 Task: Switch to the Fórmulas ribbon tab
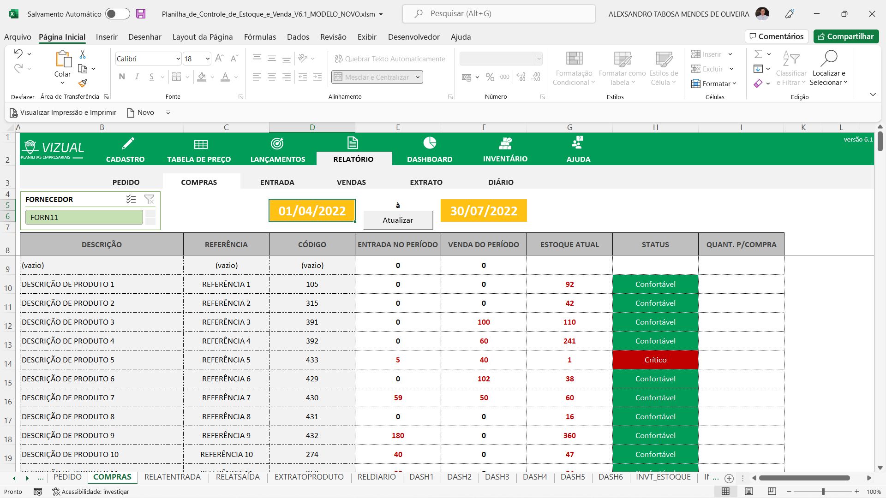click(x=260, y=37)
